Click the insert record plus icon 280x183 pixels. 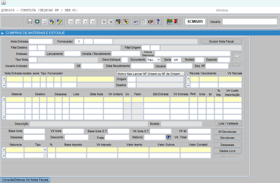pyautogui.click(x=104, y=22)
